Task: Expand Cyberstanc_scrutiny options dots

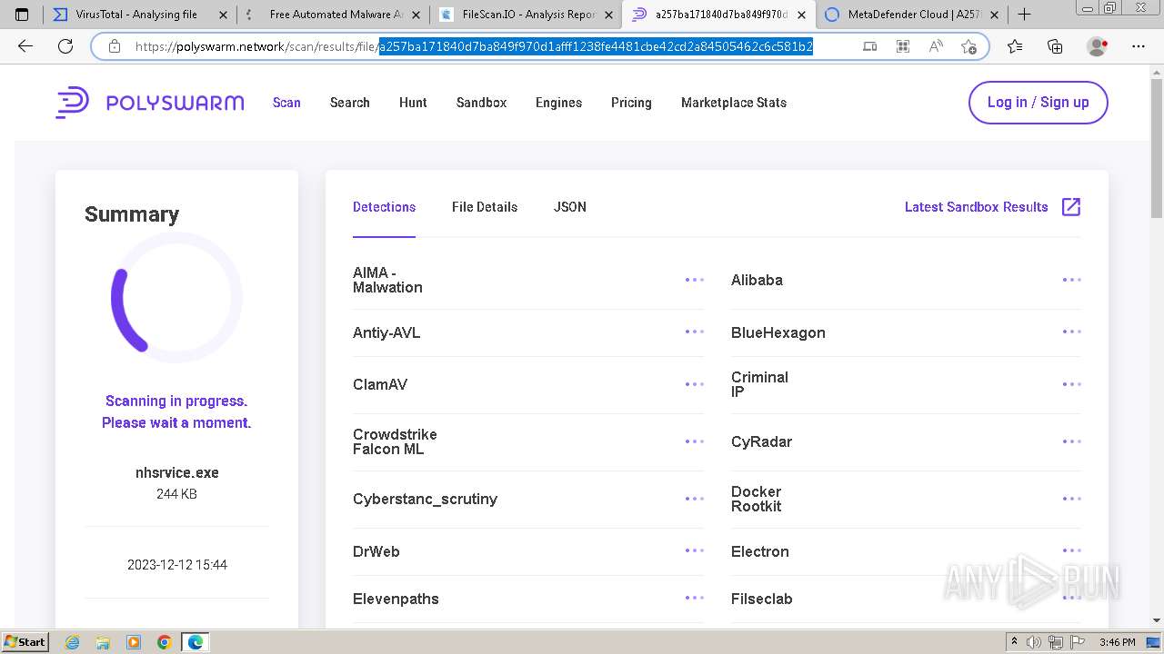Action: 695,499
